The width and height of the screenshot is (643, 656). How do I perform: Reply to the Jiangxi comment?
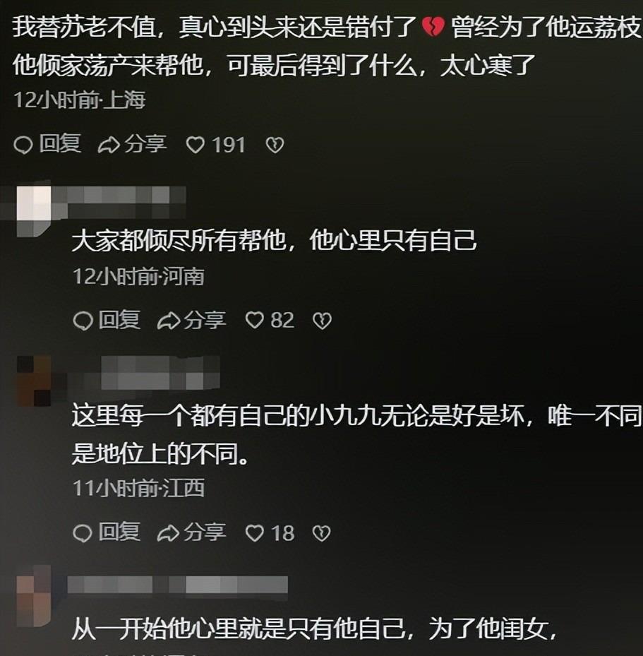tap(106, 532)
